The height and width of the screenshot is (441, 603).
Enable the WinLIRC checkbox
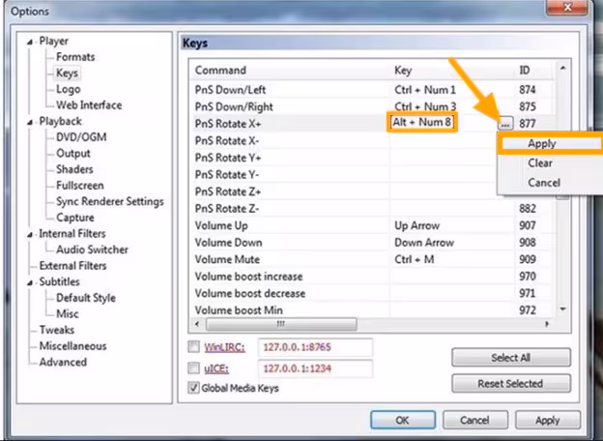[x=193, y=347]
